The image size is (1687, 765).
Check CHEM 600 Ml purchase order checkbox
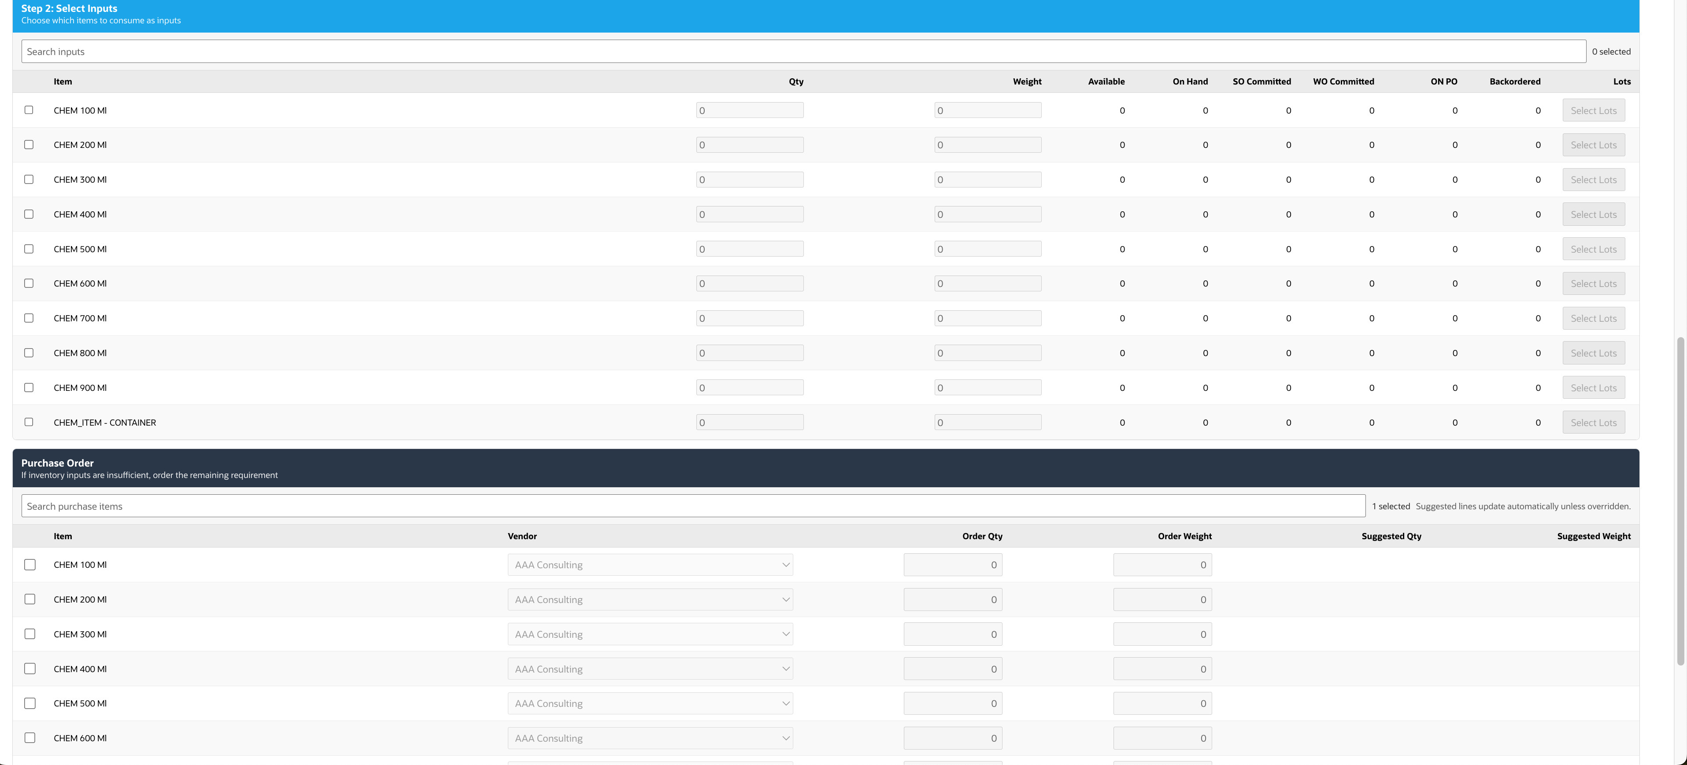click(30, 738)
